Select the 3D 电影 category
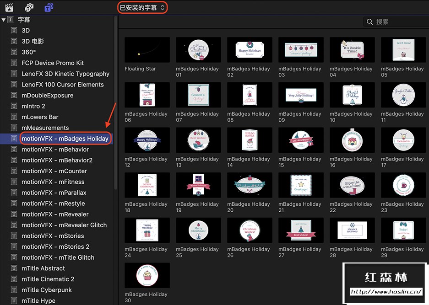This screenshot has height=305, width=429. tap(33, 41)
